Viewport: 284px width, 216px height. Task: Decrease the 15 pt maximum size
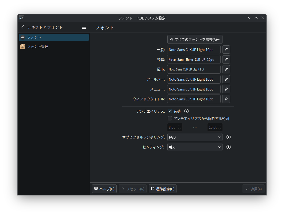220,129
